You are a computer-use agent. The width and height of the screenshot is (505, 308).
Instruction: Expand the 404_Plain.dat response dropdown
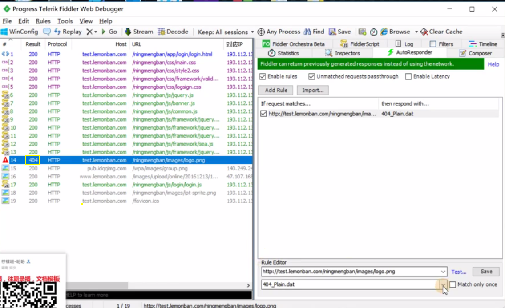tap(443, 284)
